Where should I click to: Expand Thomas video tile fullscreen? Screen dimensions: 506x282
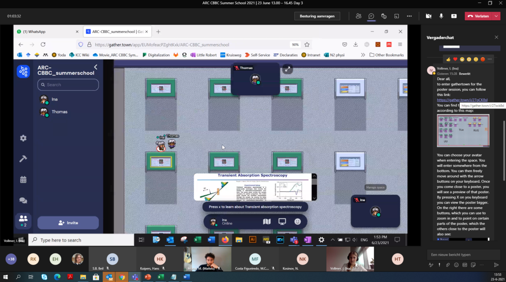tap(287, 69)
